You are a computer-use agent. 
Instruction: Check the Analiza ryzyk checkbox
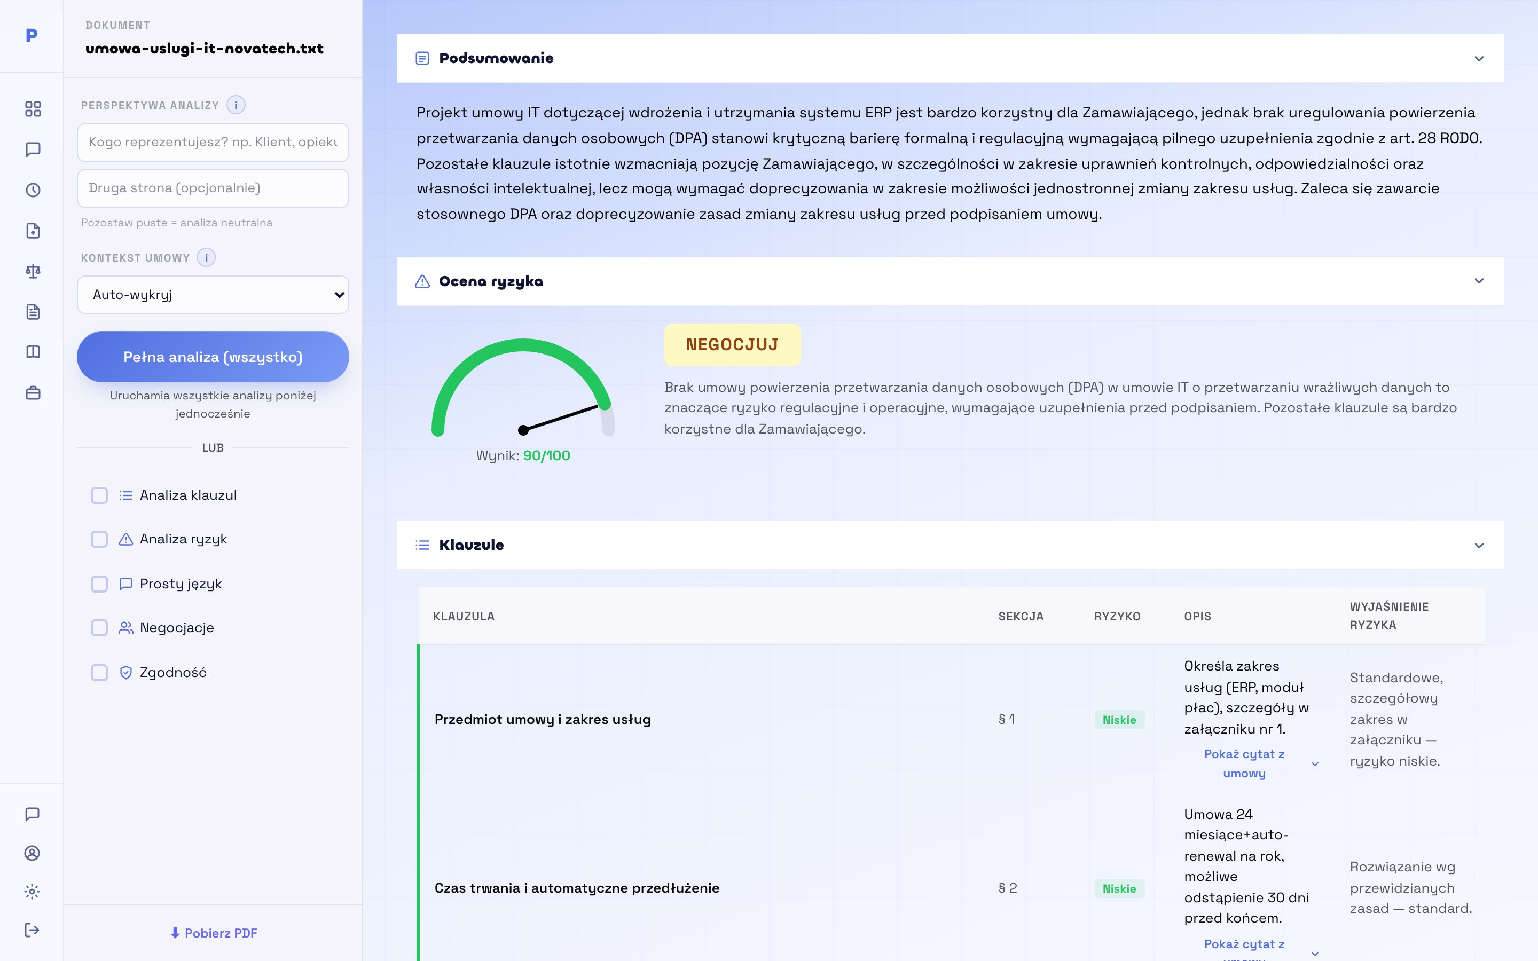coord(99,539)
